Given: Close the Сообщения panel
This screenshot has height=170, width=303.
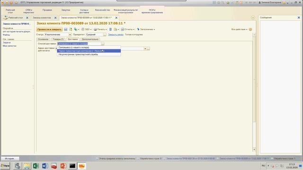Looking at the screenshot, I should [x=299, y=17].
